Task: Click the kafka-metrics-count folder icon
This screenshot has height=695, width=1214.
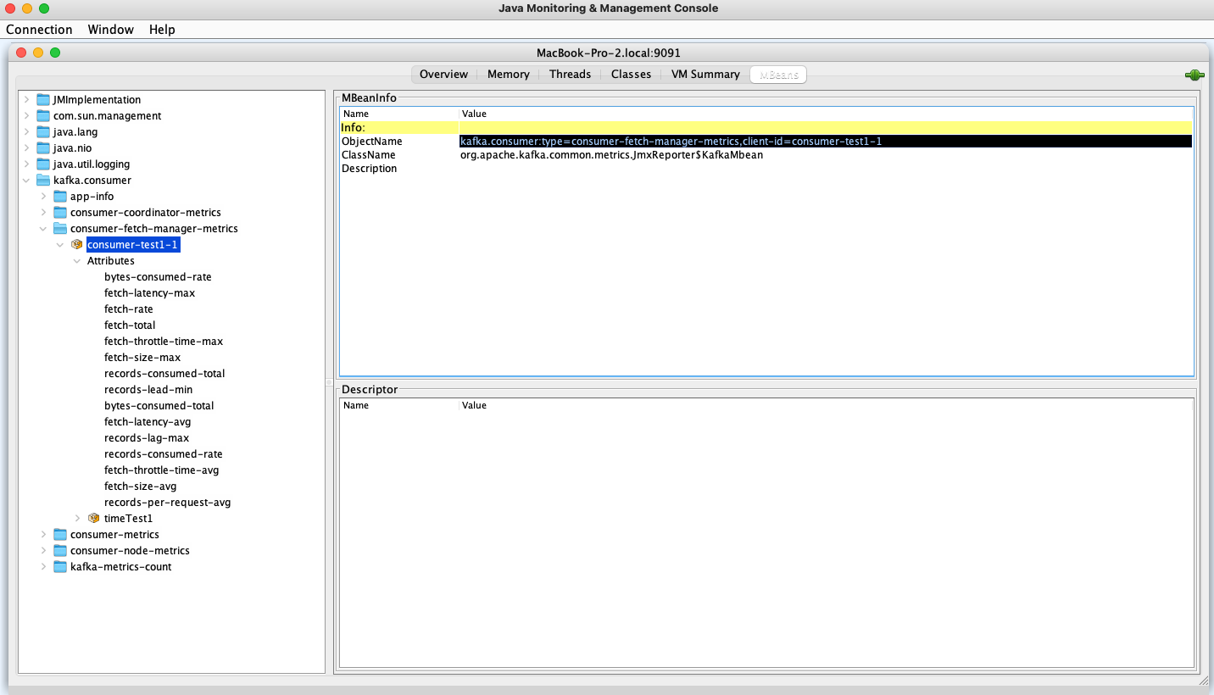Action: [59, 566]
